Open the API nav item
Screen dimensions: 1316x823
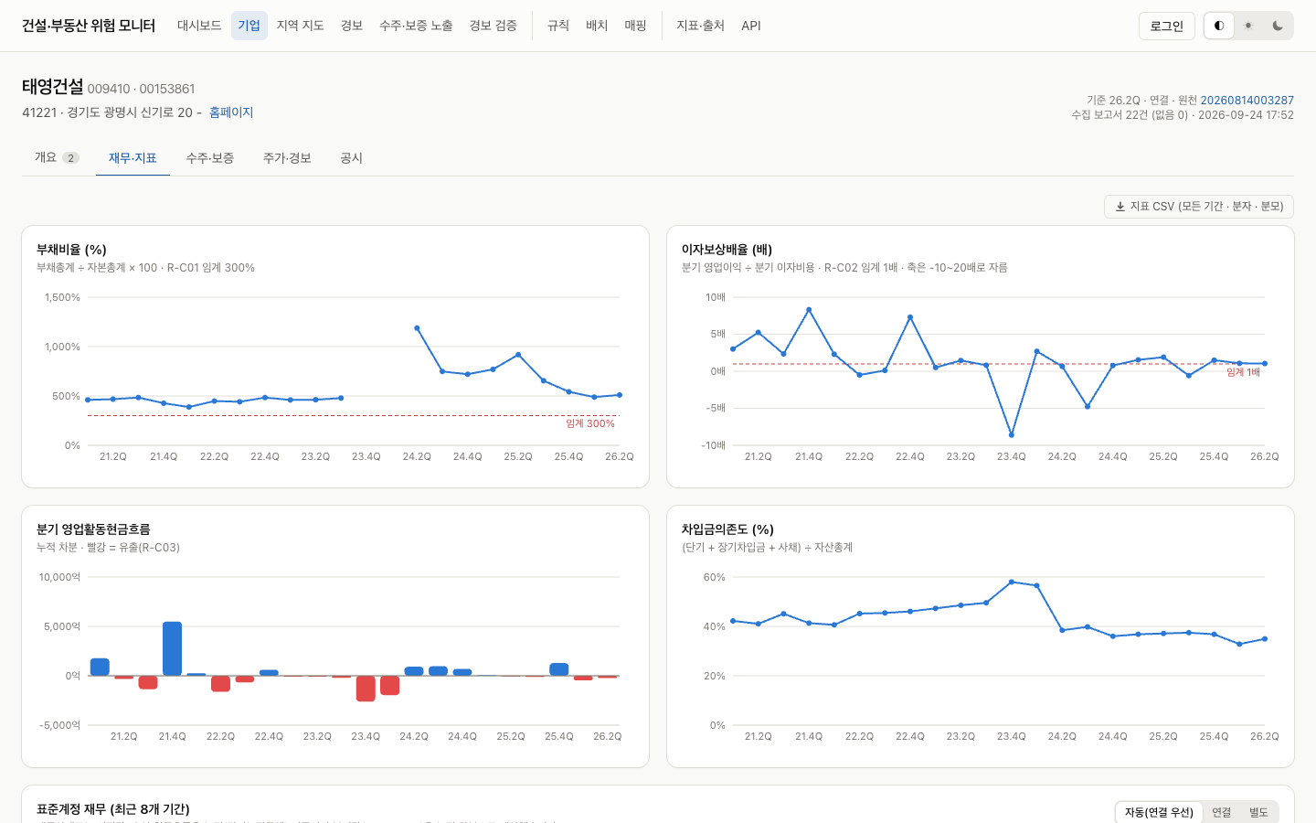click(751, 26)
